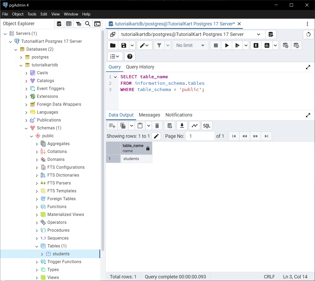Click the Explain (E) button
This screenshot has height=281, width=315.
256,45
